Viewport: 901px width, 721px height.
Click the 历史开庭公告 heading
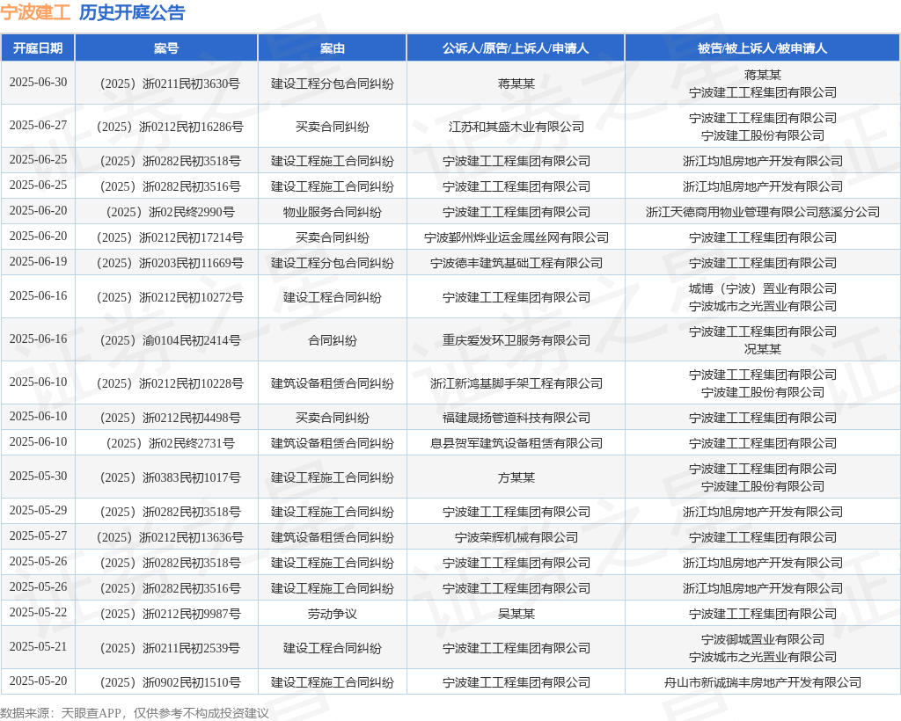(x=132, y=12)
